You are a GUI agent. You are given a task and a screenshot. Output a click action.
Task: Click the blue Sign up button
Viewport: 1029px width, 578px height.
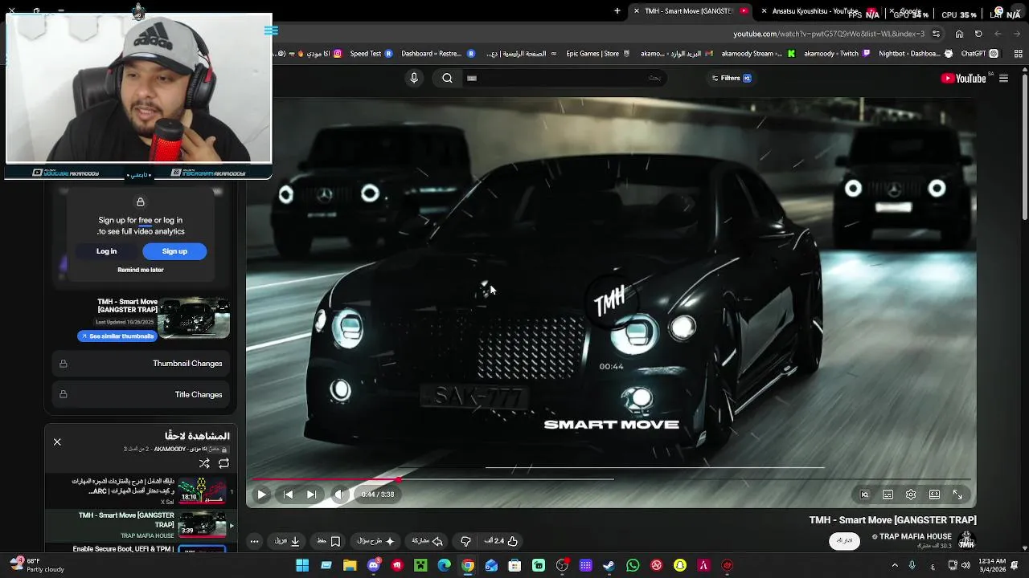click(174, 251)
